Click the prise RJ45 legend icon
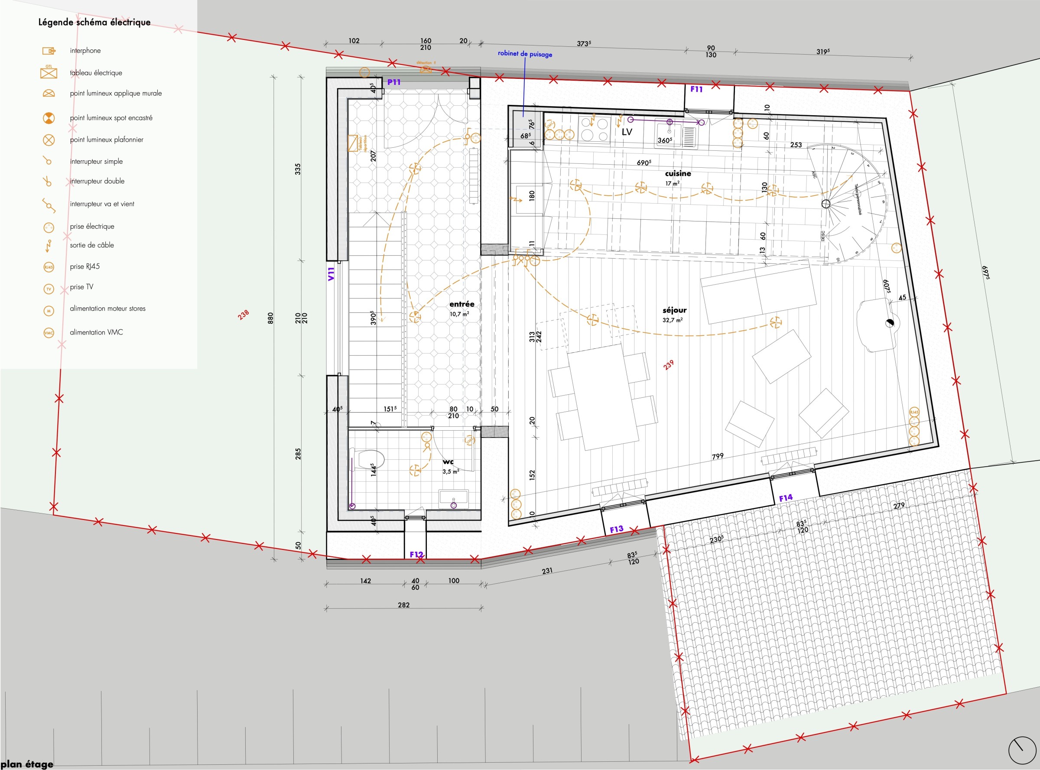 [x=49, y=267]
